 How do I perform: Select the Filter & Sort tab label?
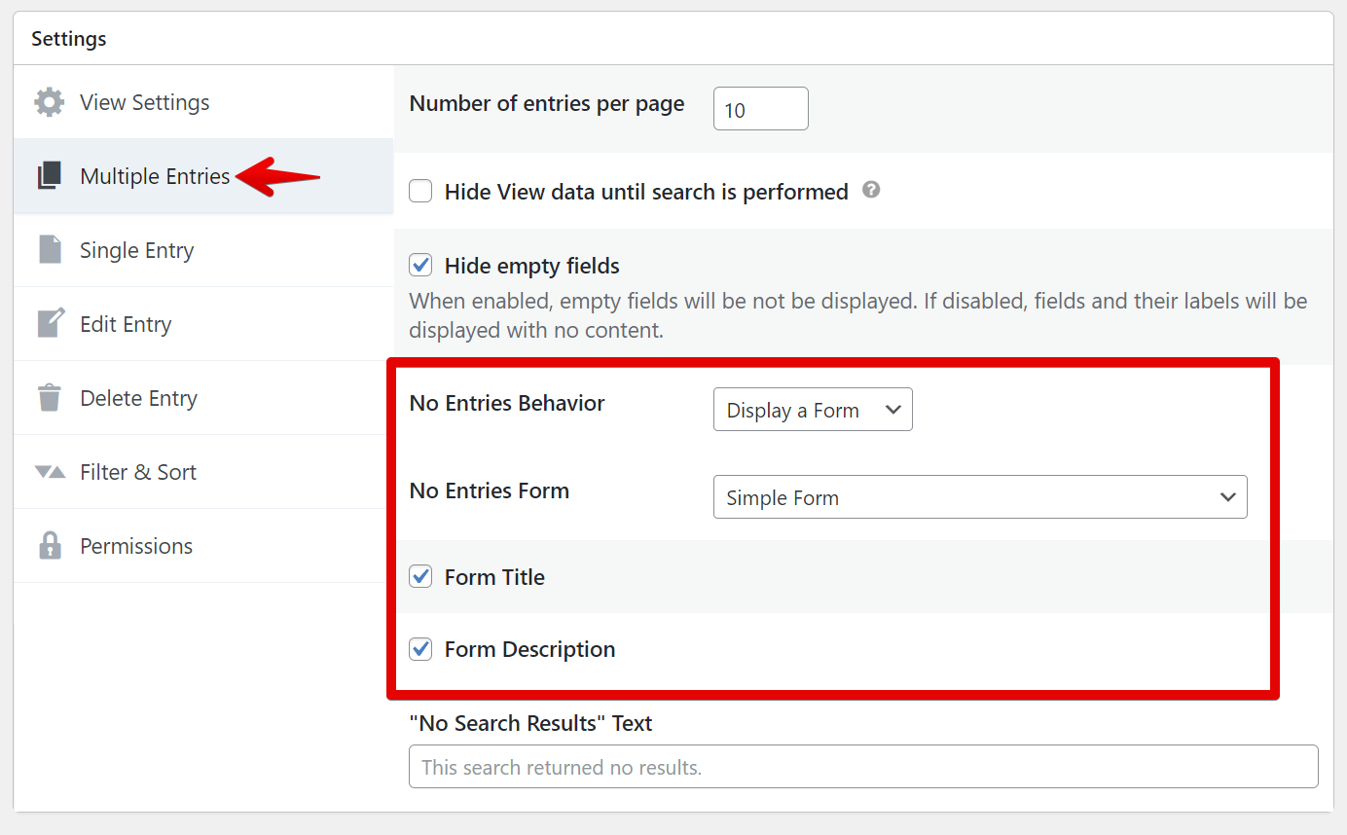click(138, 472)
